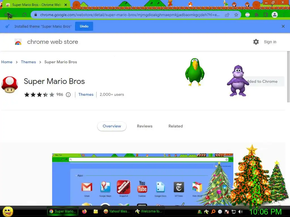The width and height of the screenshot is (290, 217).
Task: Click the red mushroom theme icon
Action: pos(10,84)
